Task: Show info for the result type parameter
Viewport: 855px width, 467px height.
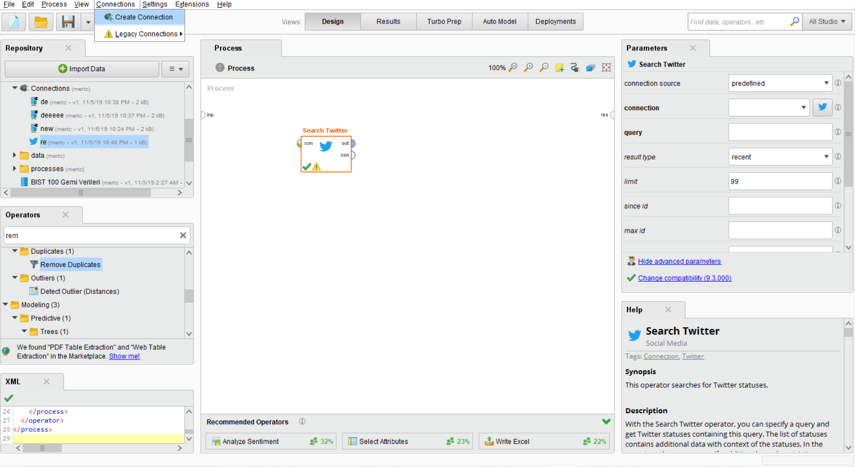Action: point(838,157)
